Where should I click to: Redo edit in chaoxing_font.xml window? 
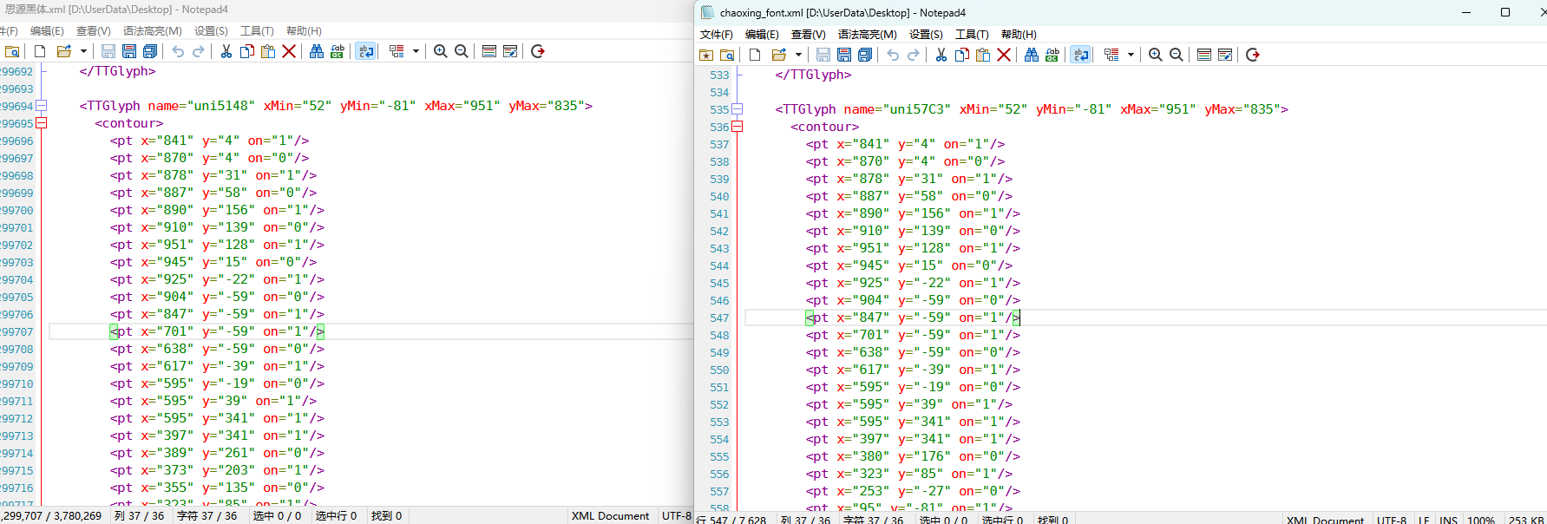click(x=914, y=55)
